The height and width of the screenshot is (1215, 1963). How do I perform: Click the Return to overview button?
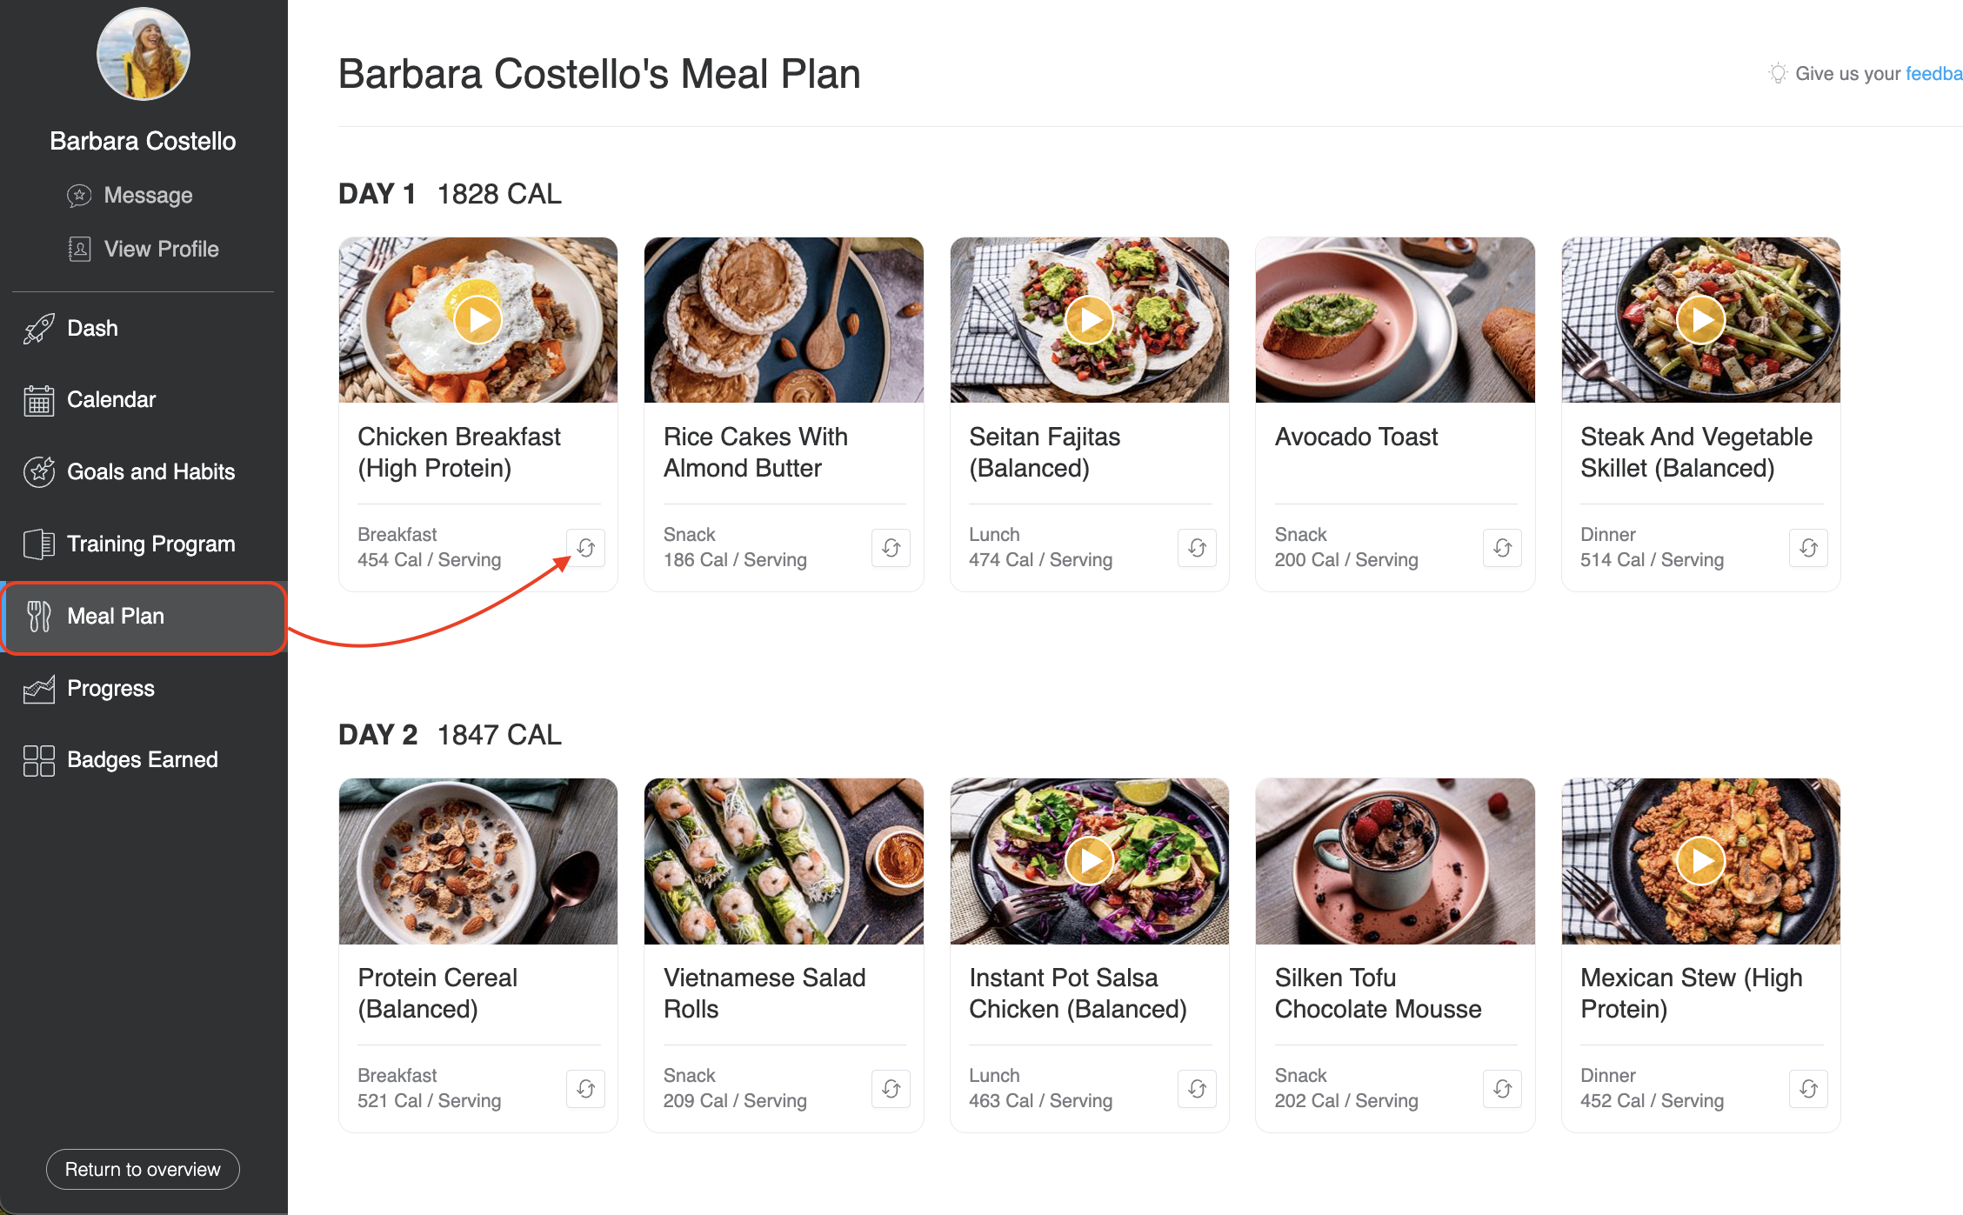point(143,1169)
